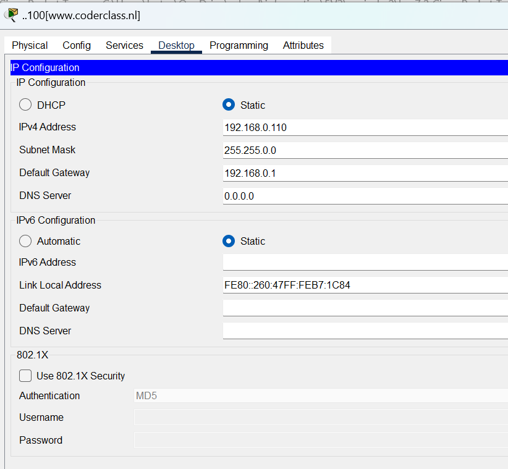Click the blue IP Configuration header bar
Image resolution: width=508 pixels, height=469 pixels.
(254, 67)
